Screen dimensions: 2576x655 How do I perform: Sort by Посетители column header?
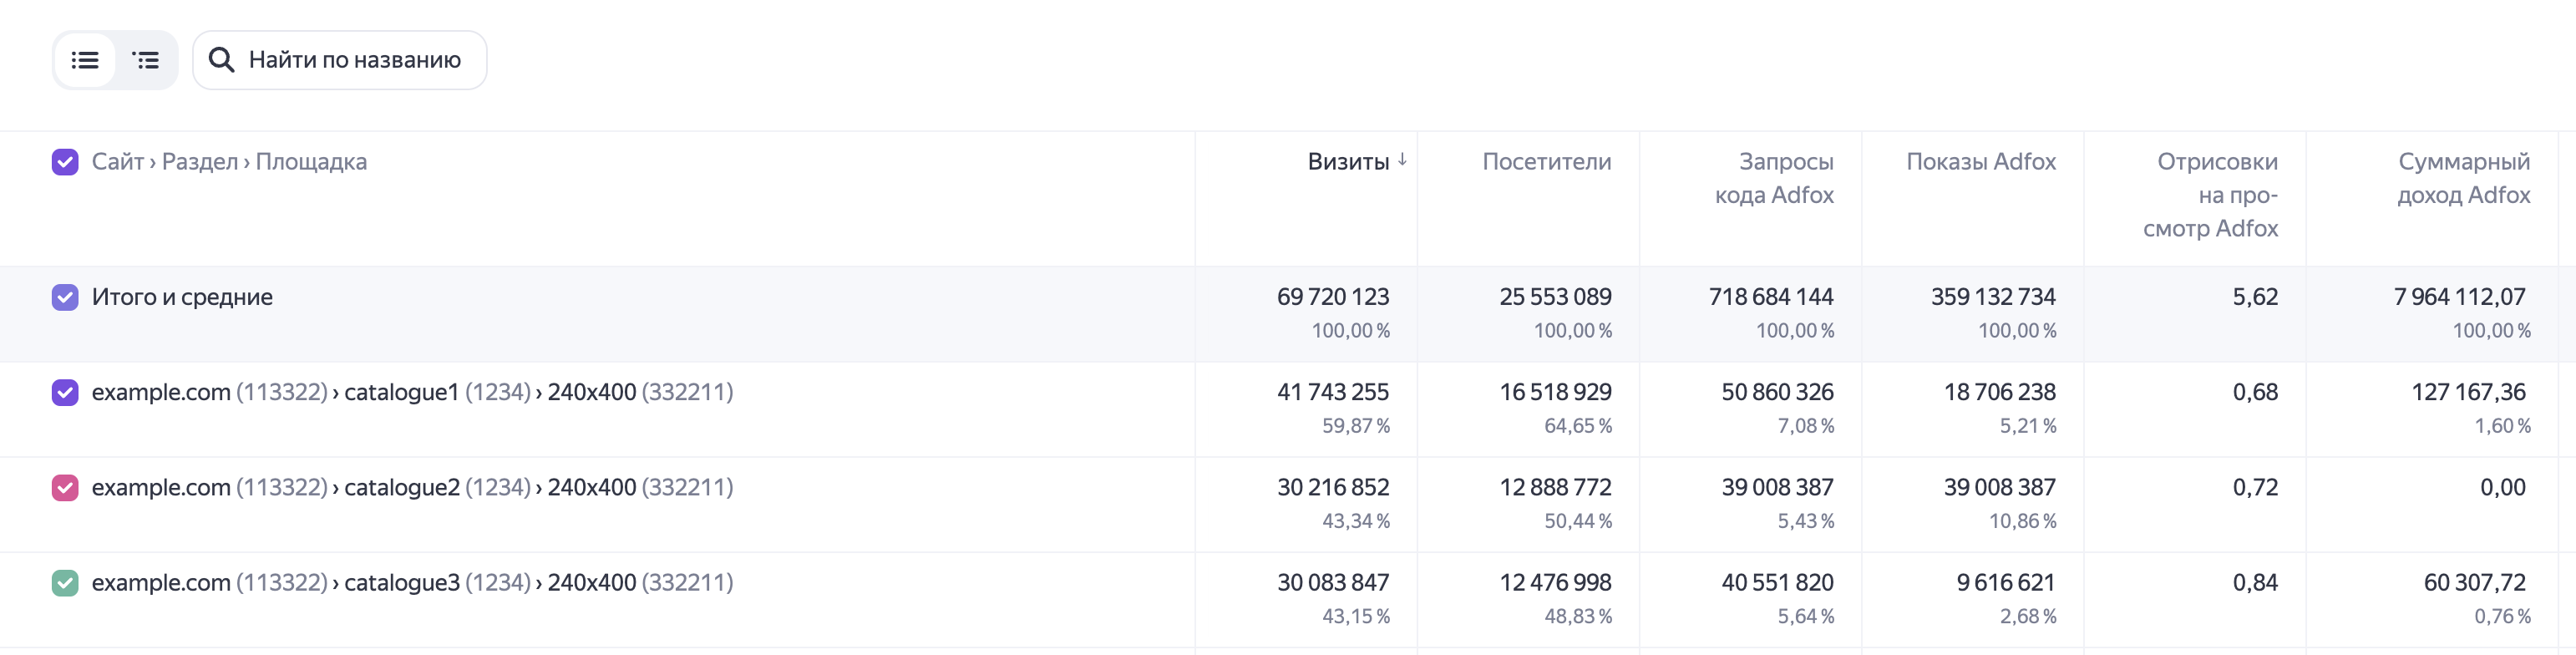tap(1546, 161)
